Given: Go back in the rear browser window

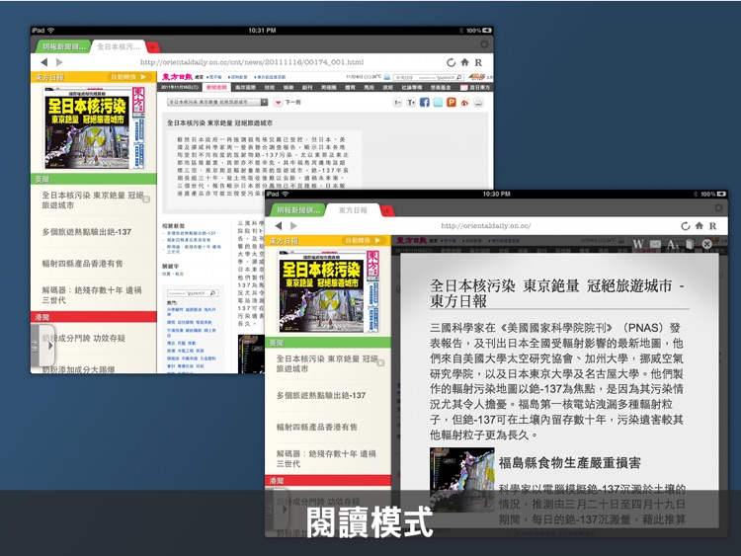Looking at the screenshot, I should click(43, 62).
